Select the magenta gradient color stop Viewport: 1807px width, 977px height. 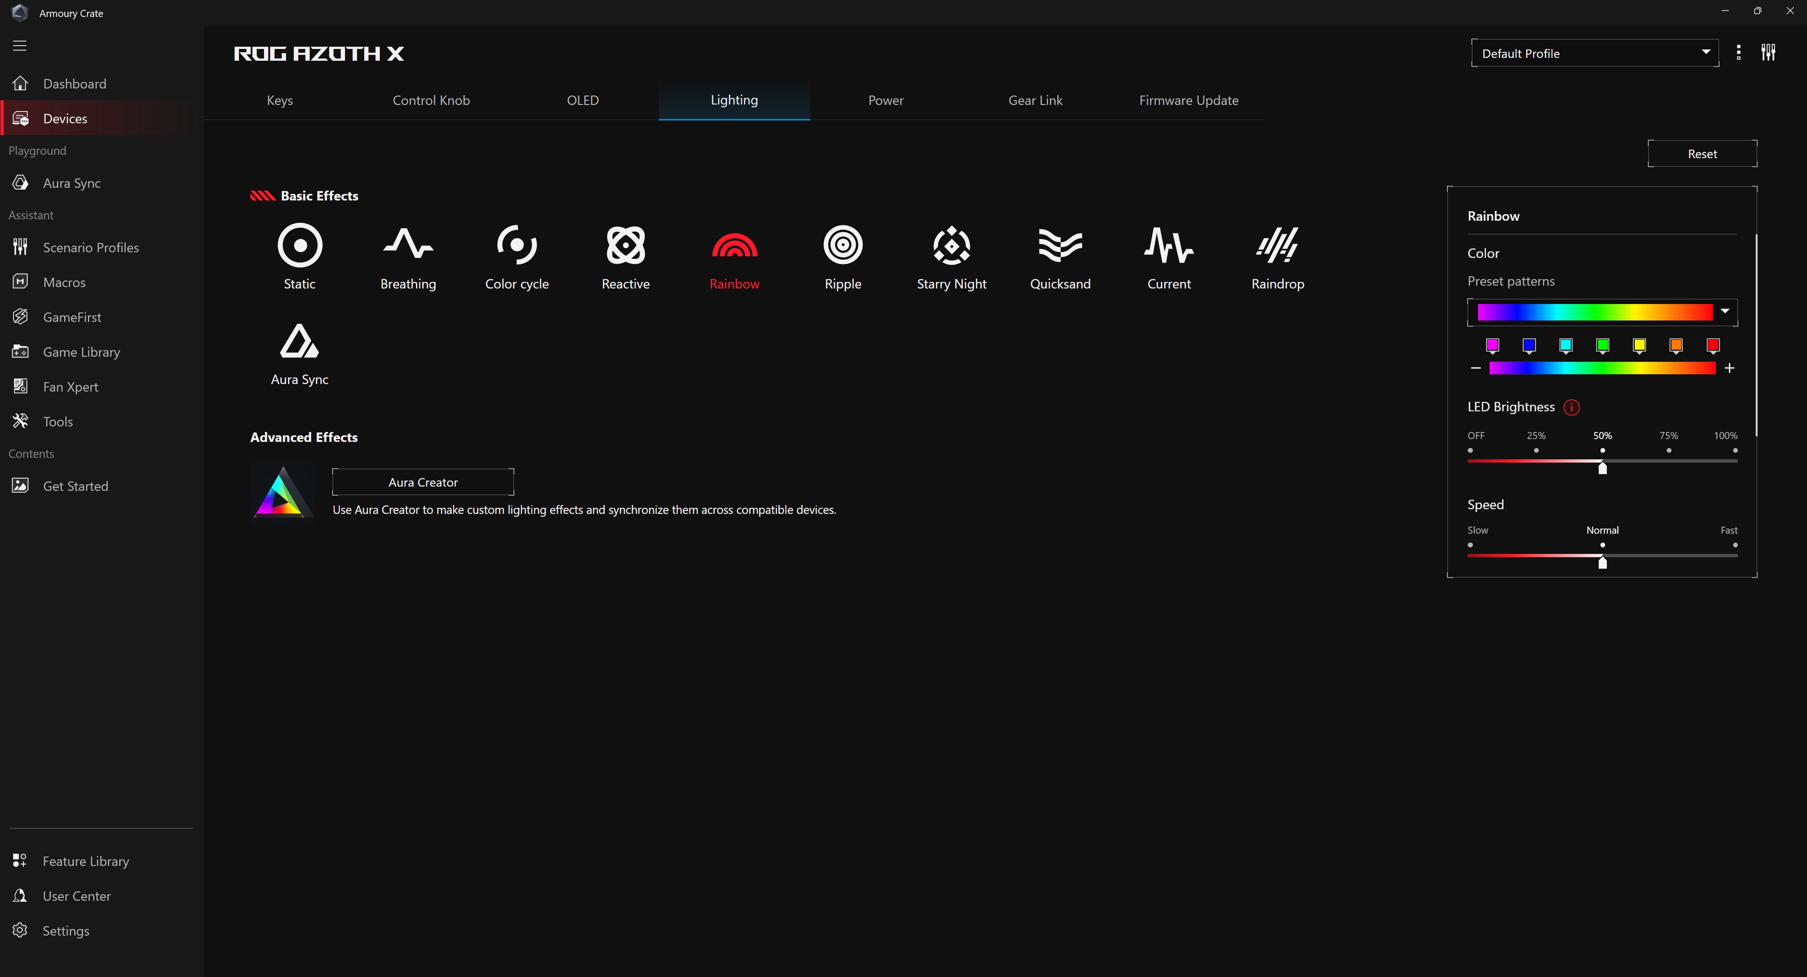(1493, 346)
